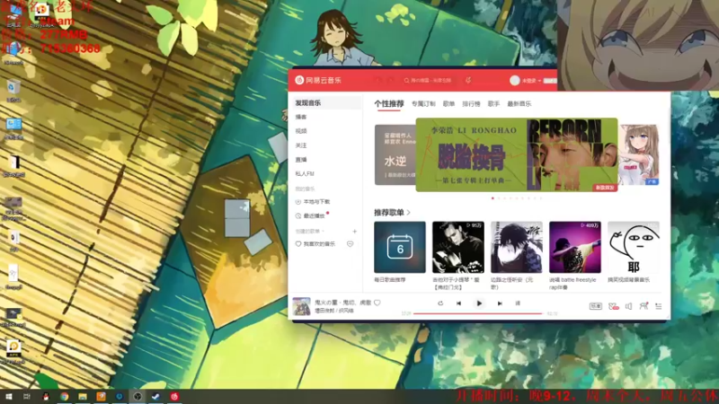
Task: Click the listen-to-identify microphone icon
Action: (468, 80)
